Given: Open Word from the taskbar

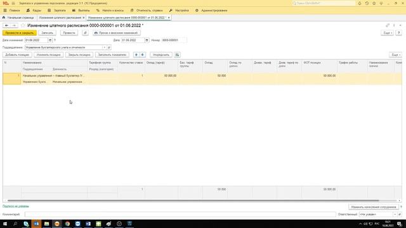Looking at the screenshot, I should pos(88,224).
